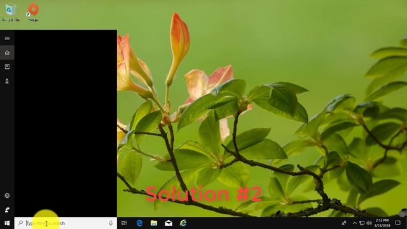This screenshot has width=407, height=229.
Task: Click the Windows Start button
Action: click(7, 223)
